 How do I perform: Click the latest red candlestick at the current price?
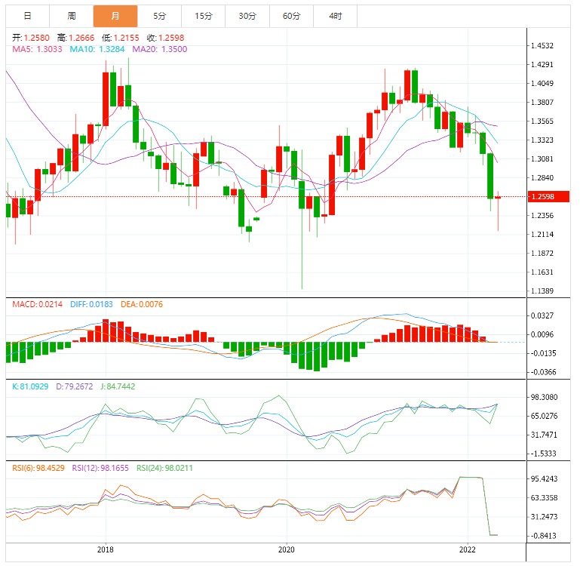pos(498,197)
